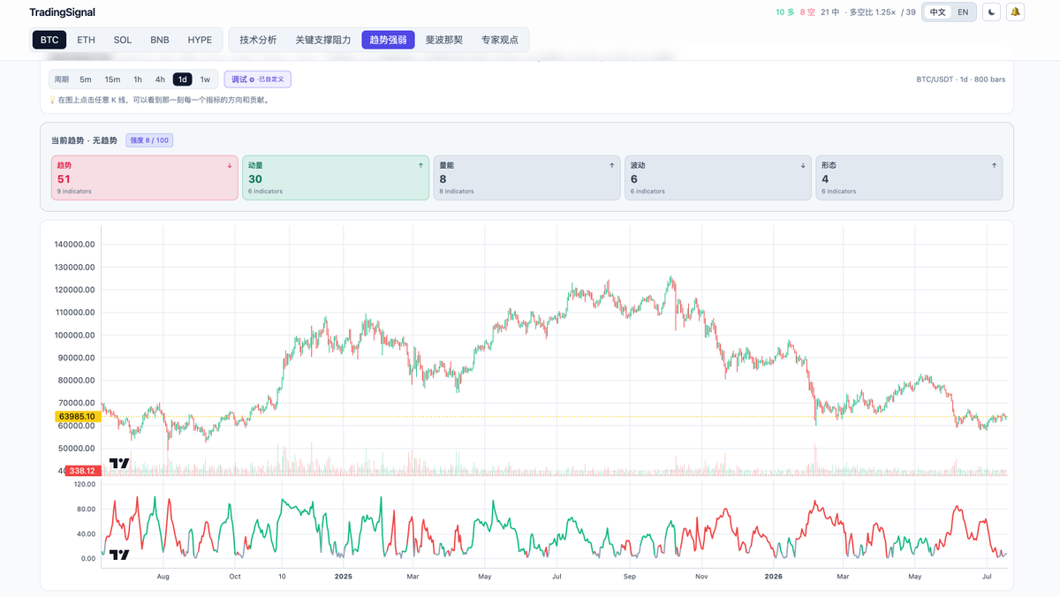This screenshot has width=1060, height=597.
Task: Click the 110000.00 price axis label
Action: click(74, 313)
